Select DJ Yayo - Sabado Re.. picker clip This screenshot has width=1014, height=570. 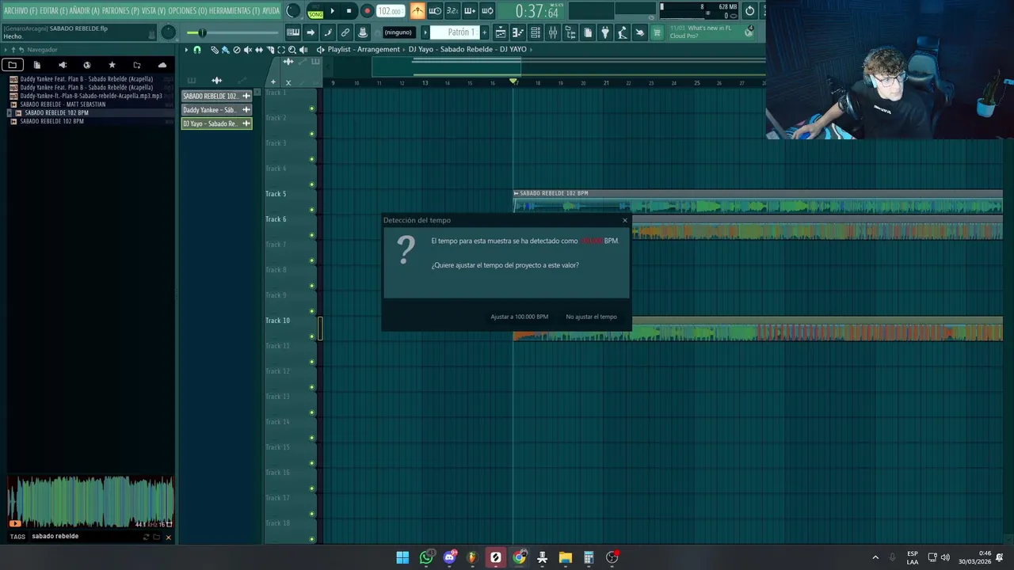coord(216,123)
